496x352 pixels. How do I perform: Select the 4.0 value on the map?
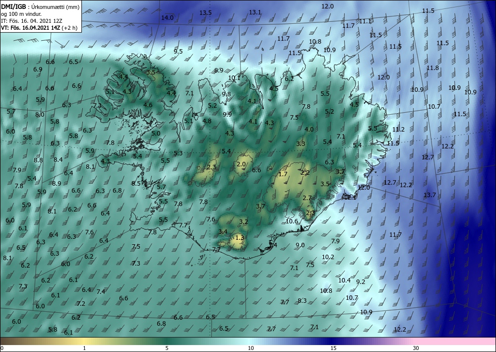pos(309,129)
